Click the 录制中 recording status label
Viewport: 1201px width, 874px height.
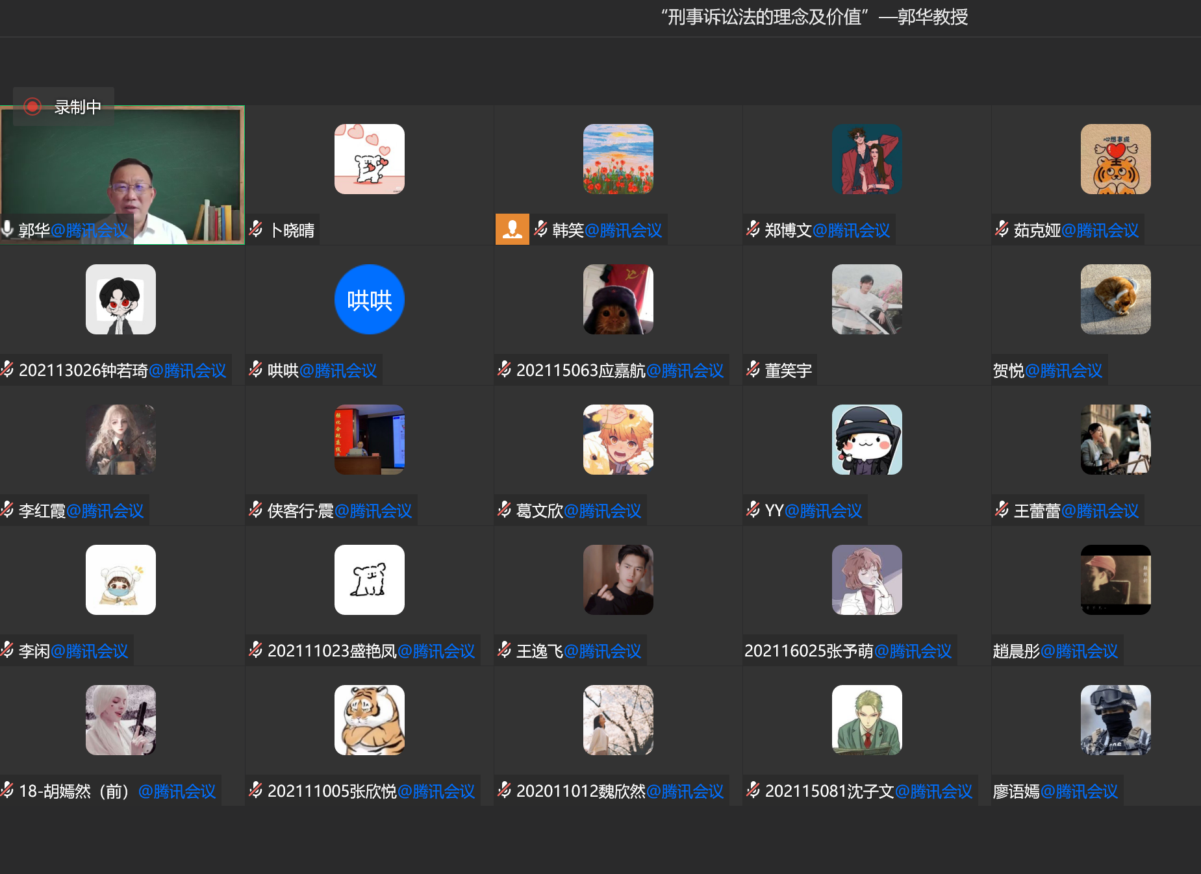click(x=77, y=107)
